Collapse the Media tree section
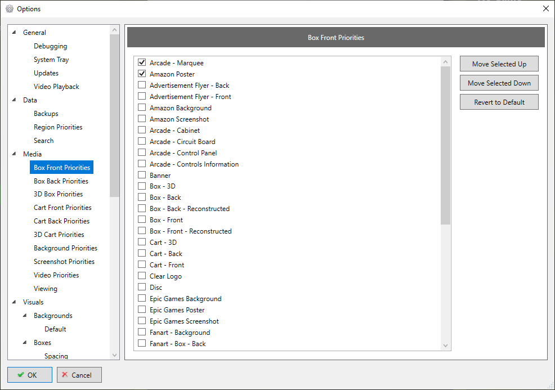 tap(14, 154)
